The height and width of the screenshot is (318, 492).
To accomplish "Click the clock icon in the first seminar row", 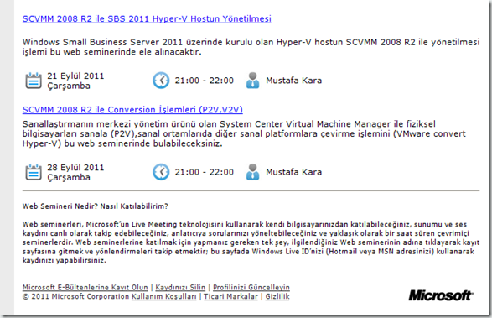I will (x=161, y=81).
